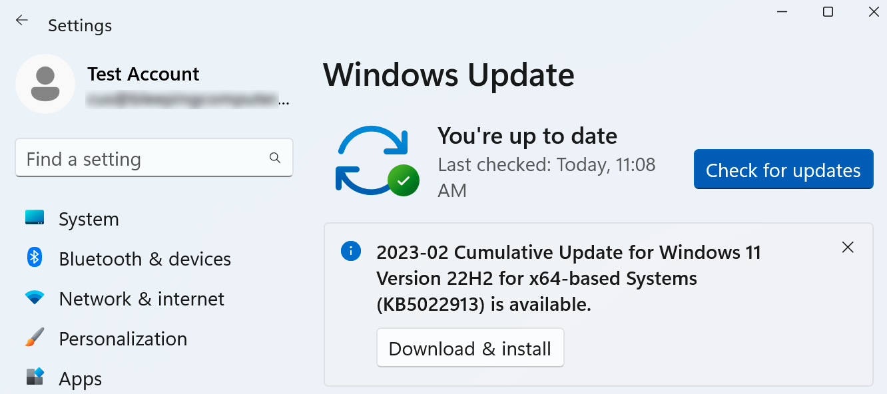Open Apps using its sidebar icon
Screen dimensions: 887x394
(x=34, y=378)
